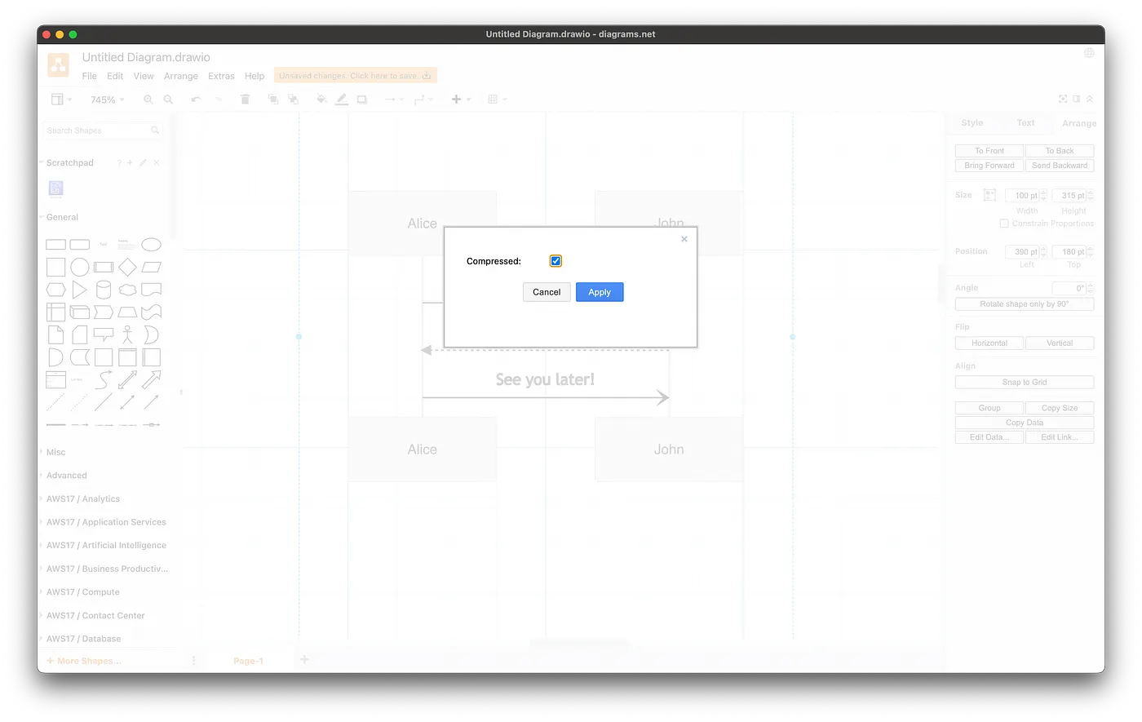
Task: Select the Line Color tool
Action: [342, 99]
